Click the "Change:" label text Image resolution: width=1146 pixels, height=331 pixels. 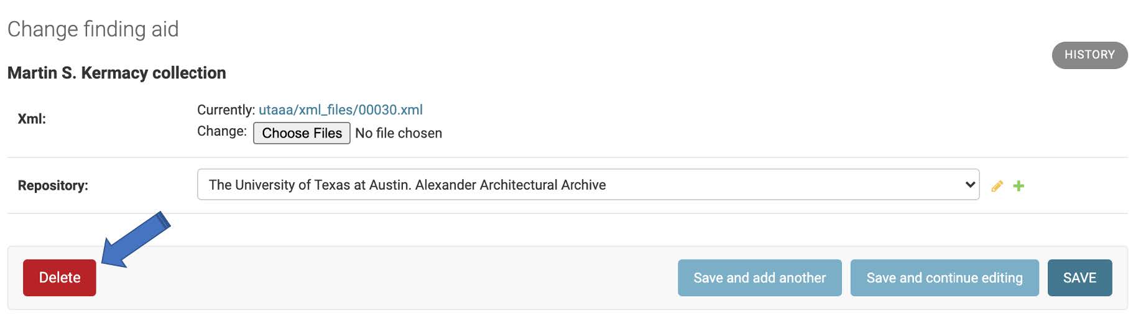tap(222, 131)
